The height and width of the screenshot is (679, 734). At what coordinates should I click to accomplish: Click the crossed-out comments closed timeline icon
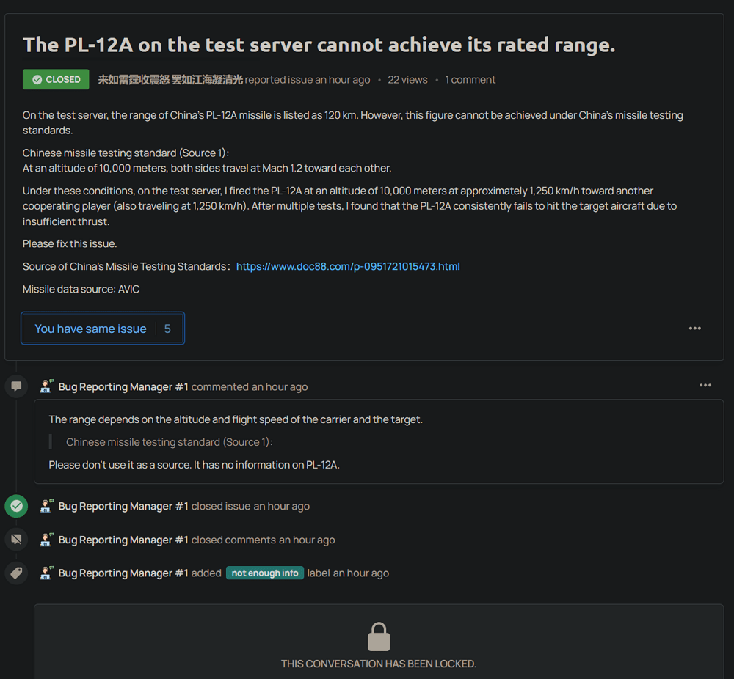(x=16, y=540)
